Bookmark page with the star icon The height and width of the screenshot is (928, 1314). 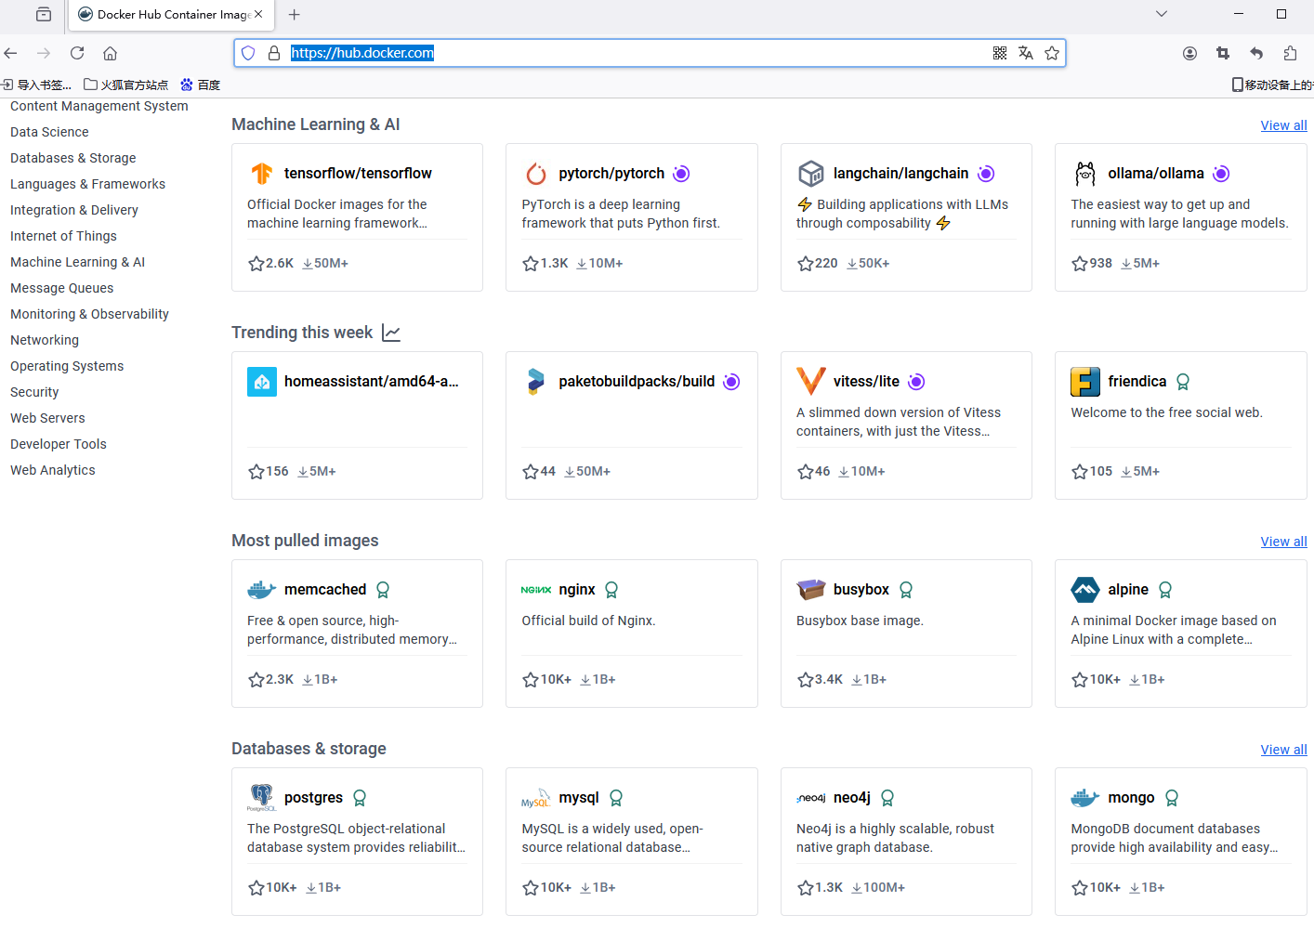pyautogui.click(x=1052, y=53)
